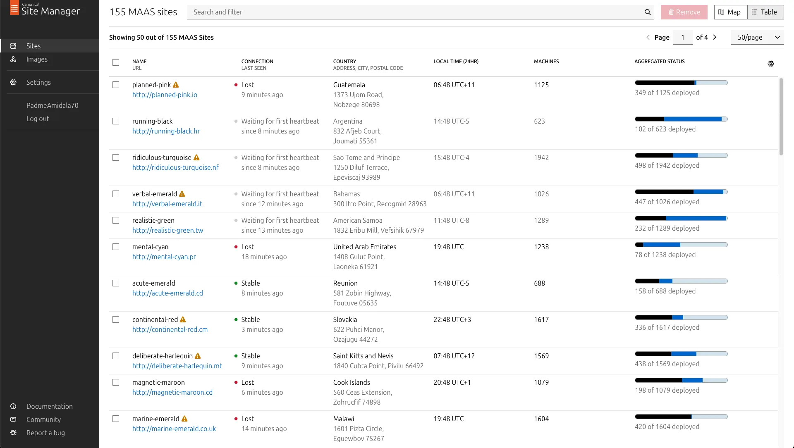
Task: Open the 50/page dropdown
Action: pyautogui.click(x=757, y=37)
